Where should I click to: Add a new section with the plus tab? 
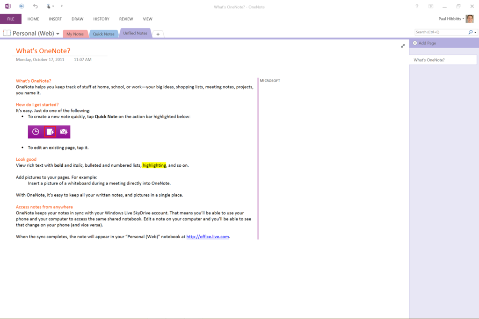click(158, 34)
